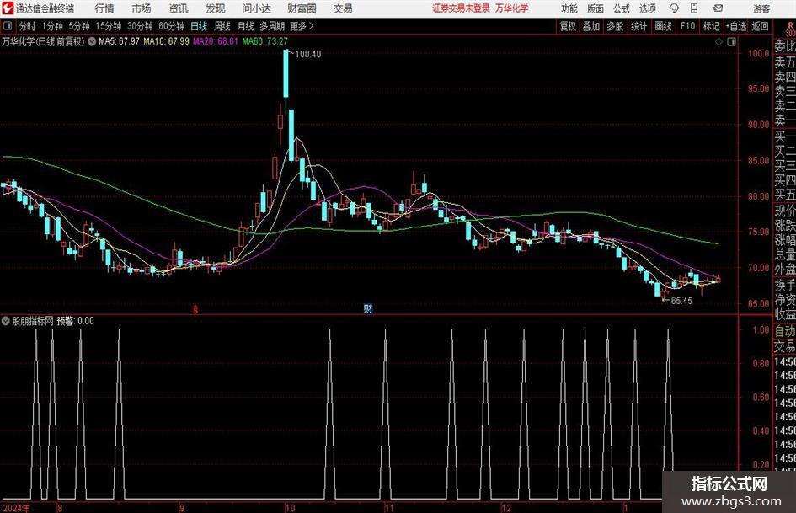
Task: Click the 65.45 low price label
Action: click(x=681, y=301)
